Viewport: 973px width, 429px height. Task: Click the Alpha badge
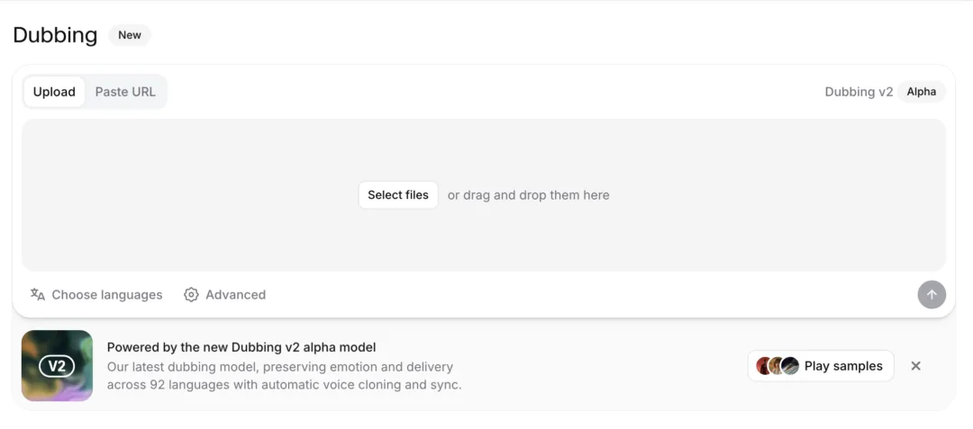[922, 92]
